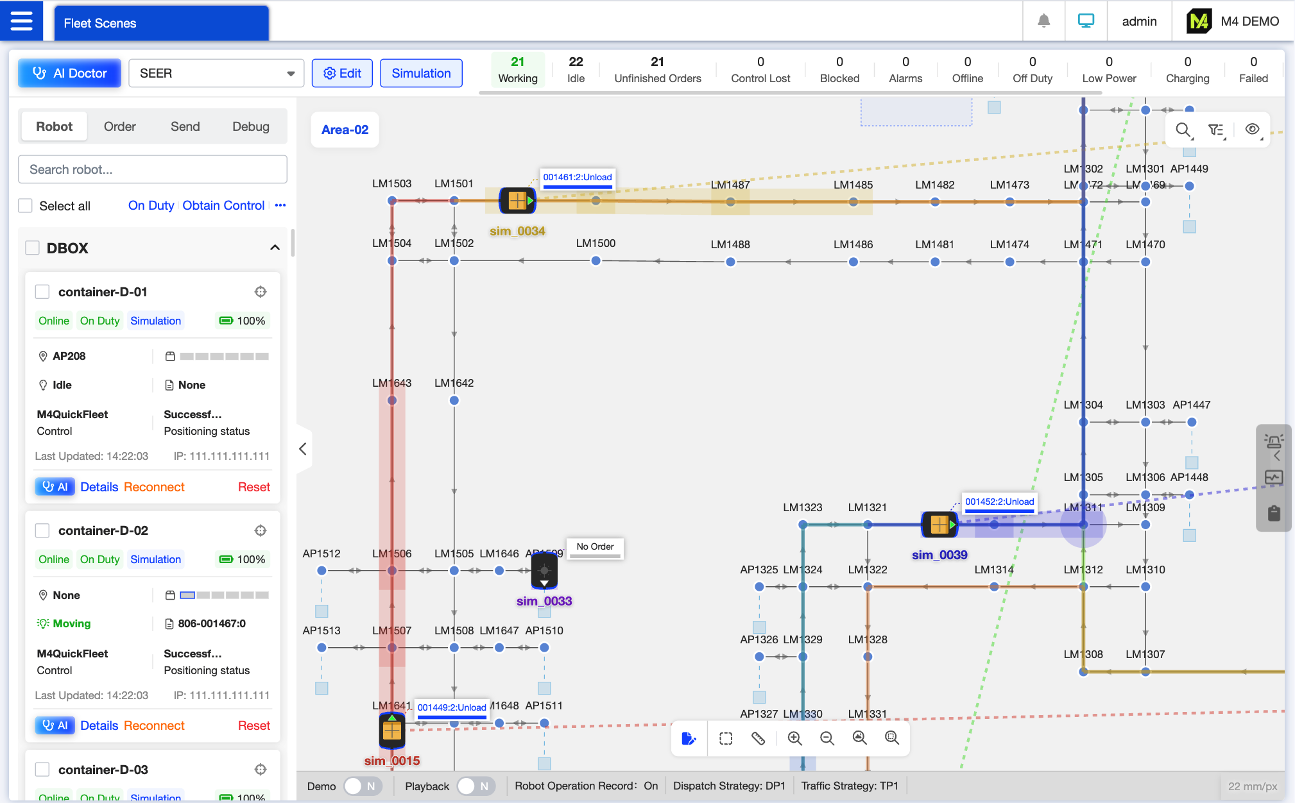Image resolution: width=1295 pixels, height=803 pixels.
Task: Switch to the Order tab
Action: click(120, 126)
